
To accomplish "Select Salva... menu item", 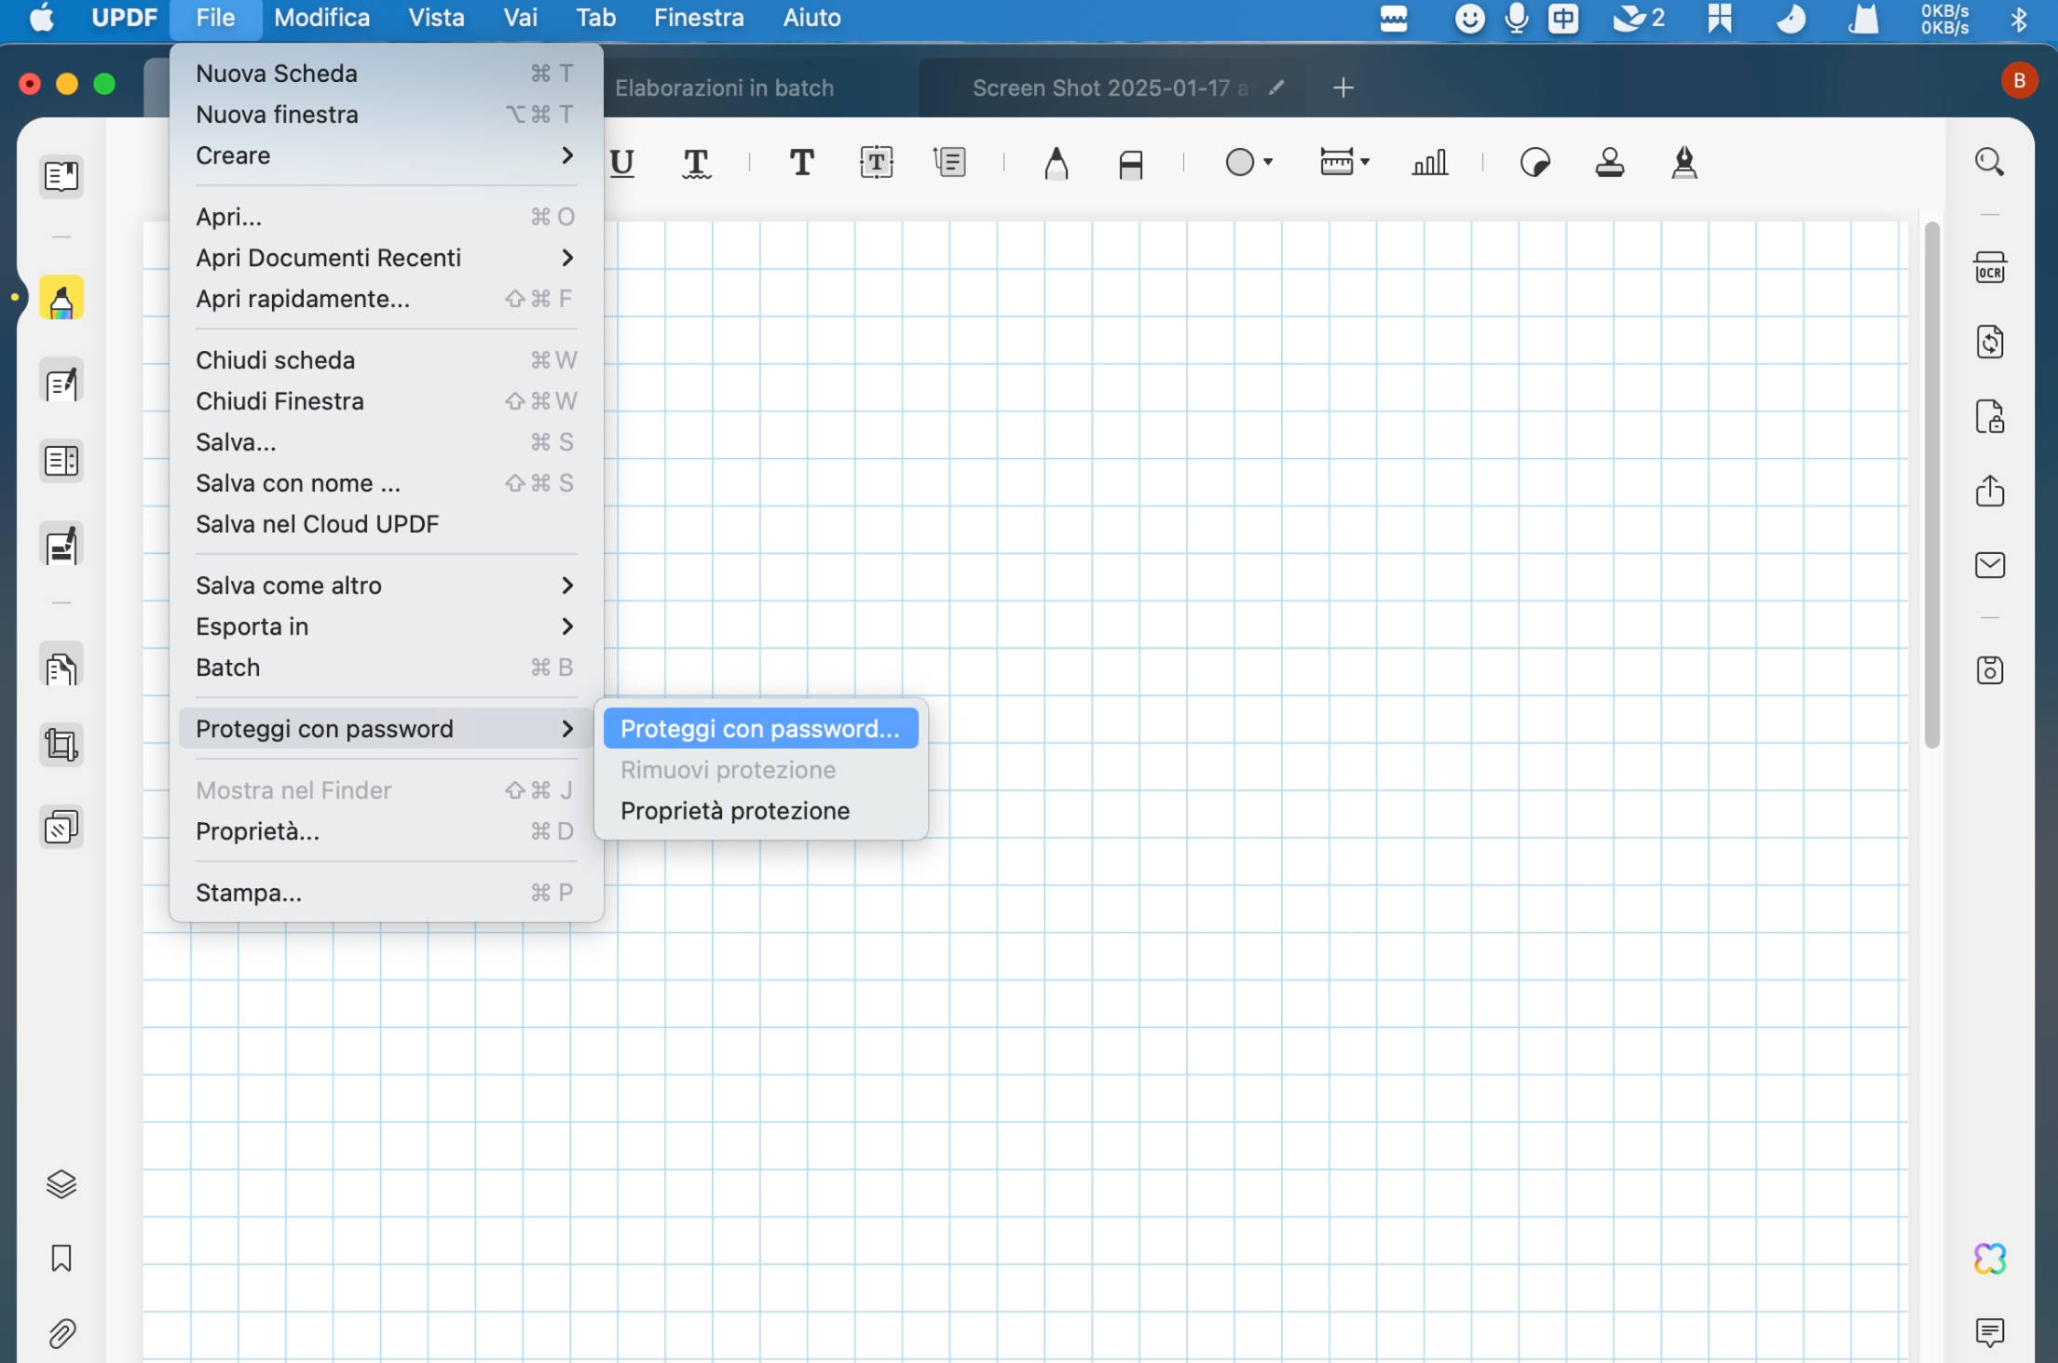I will (x=386, y=442).
